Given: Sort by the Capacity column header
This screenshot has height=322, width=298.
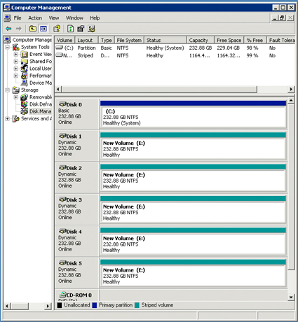Looking at the screenshot, I should (x=201, y=40).
